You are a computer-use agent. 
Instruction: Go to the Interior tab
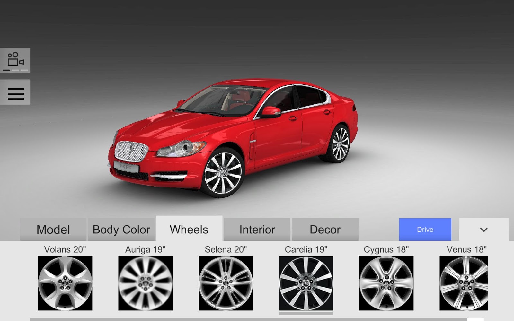pyautogui.click(x=257, y=230)
